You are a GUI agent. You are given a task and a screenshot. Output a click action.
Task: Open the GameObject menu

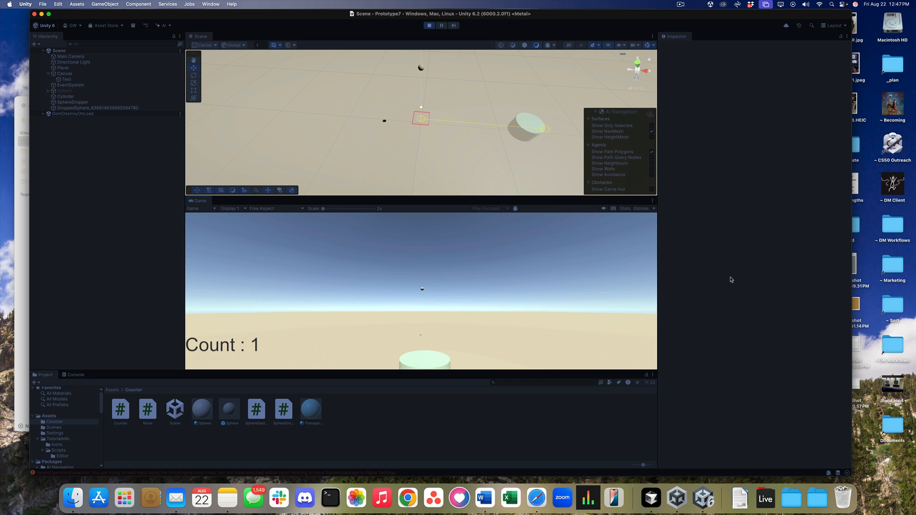click(105, 4)
